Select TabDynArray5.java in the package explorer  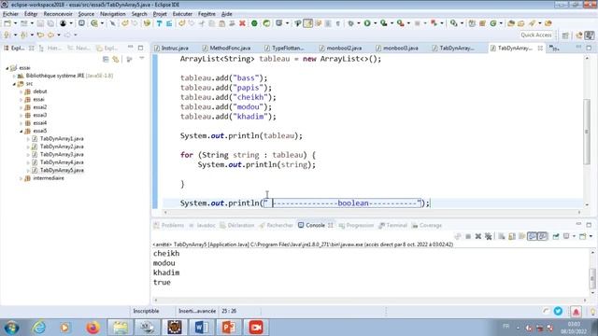coord(62,170)
